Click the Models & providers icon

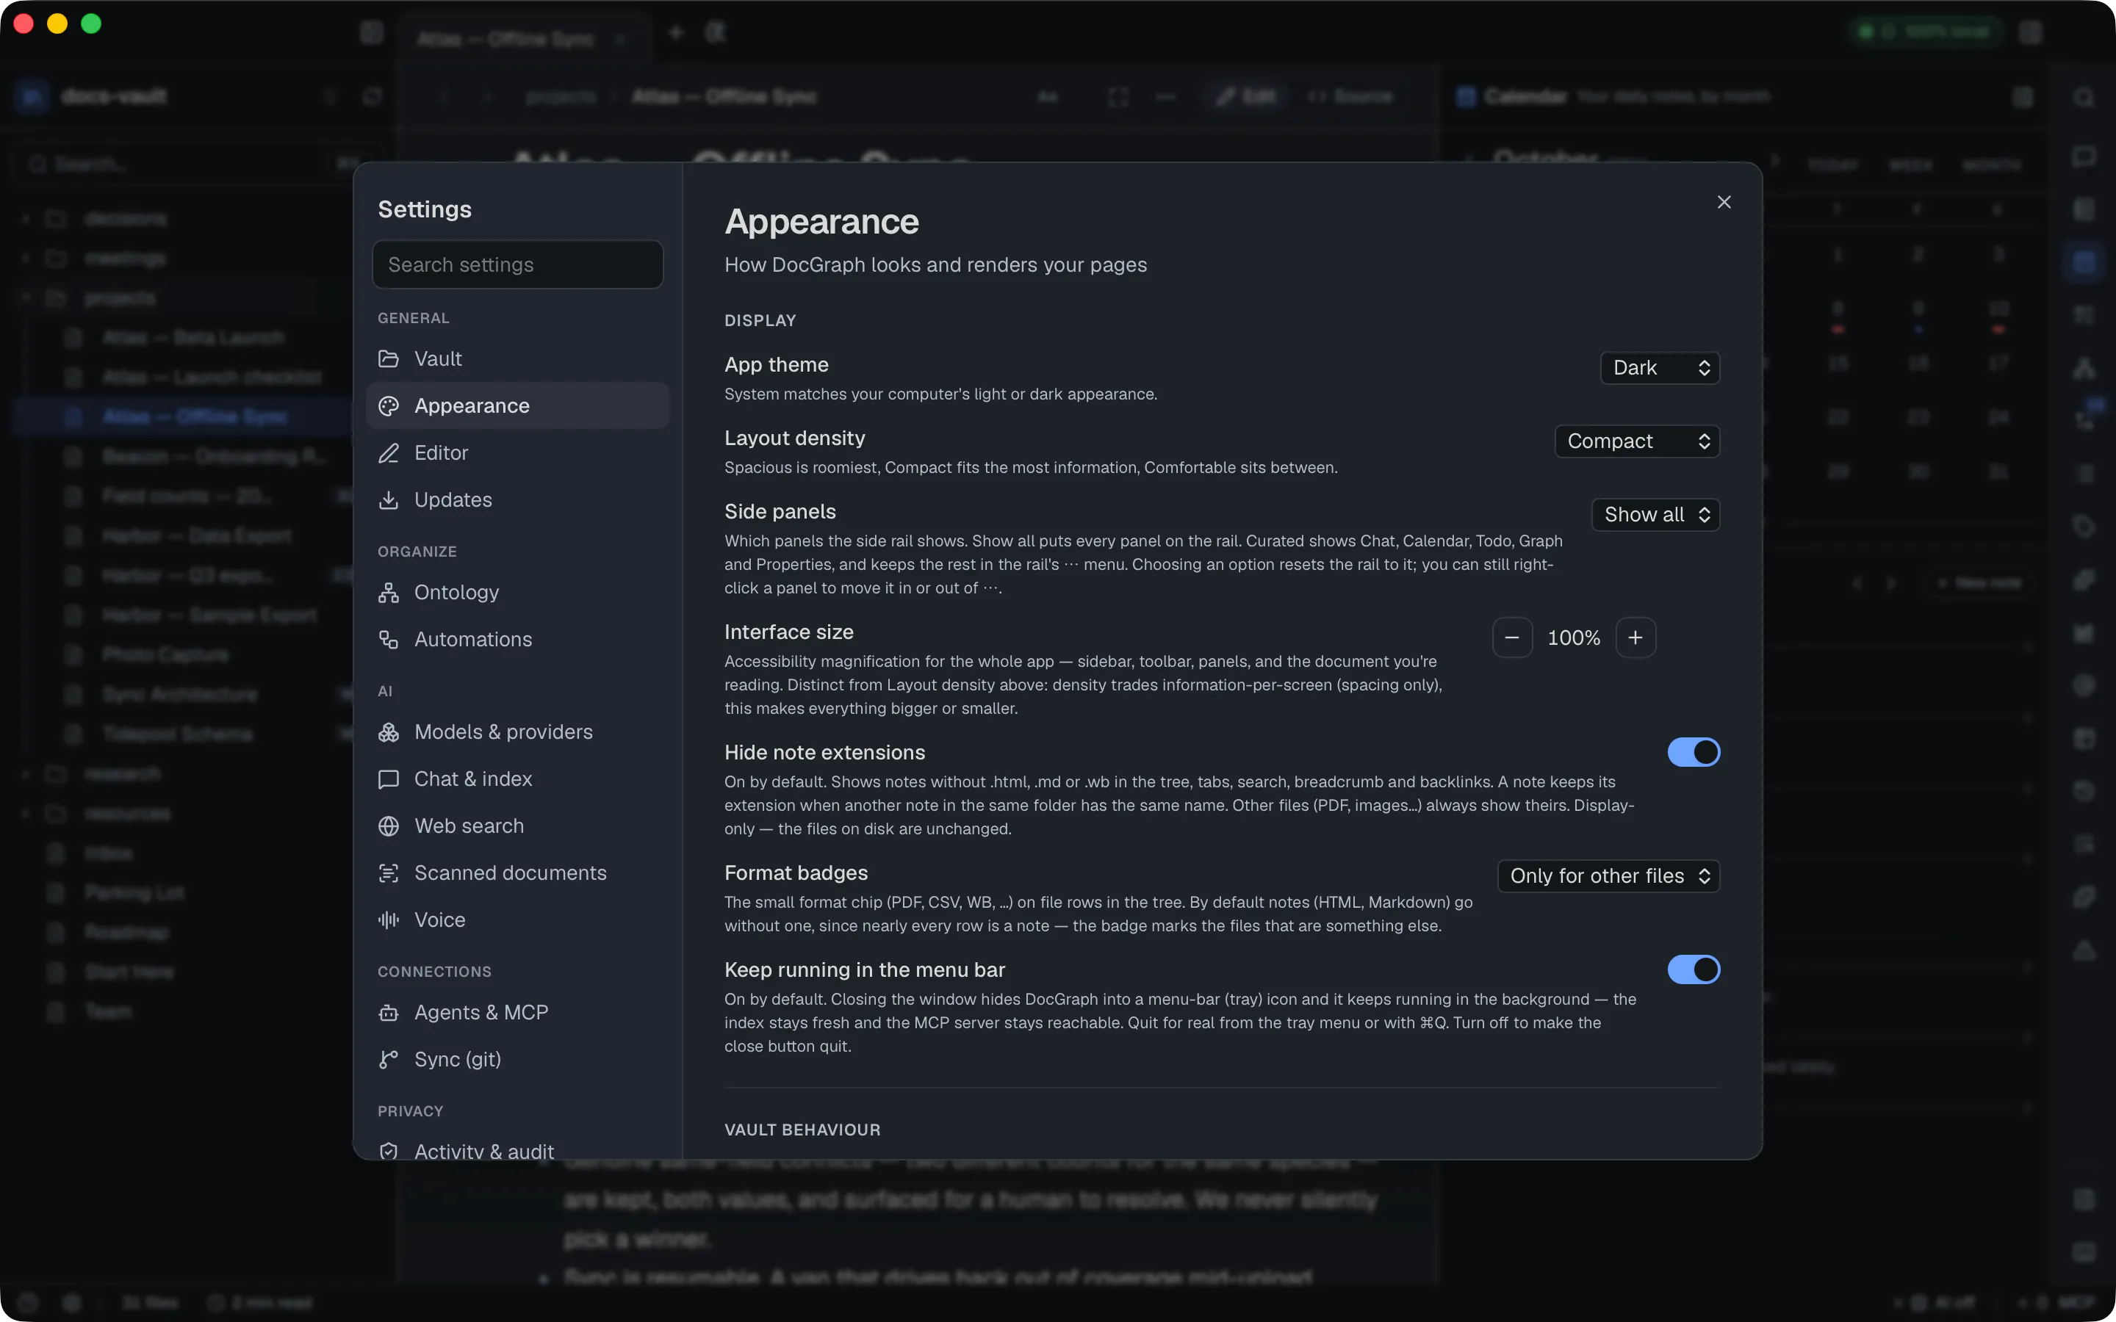(x=388, y=732)
